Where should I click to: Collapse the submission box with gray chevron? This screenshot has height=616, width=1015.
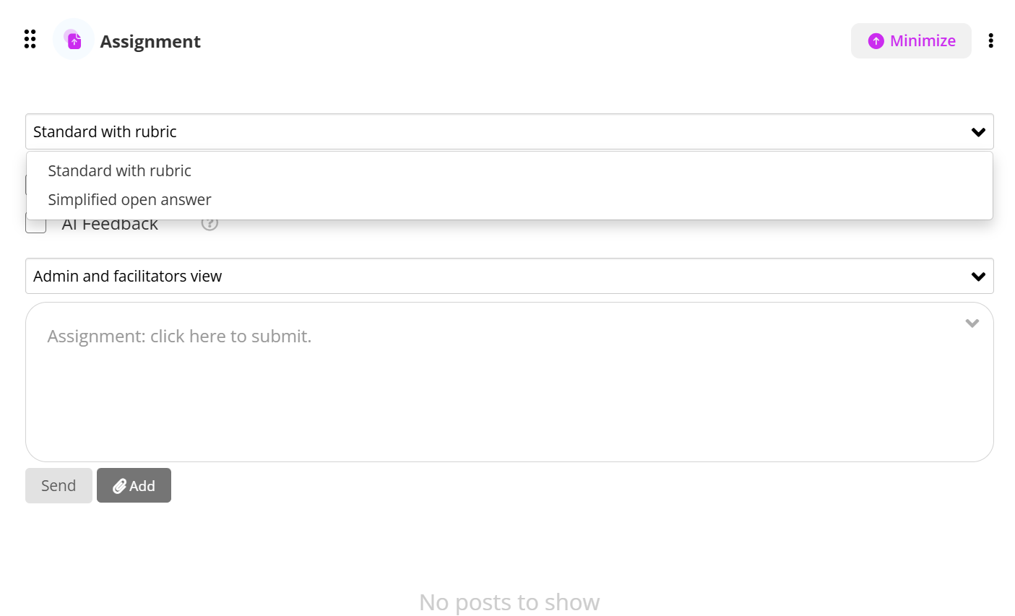coord(972,323)
